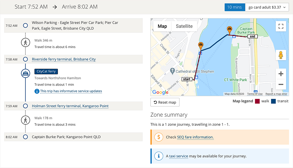
Task: Toggle fullscreen map view
Action: [281, 26]
